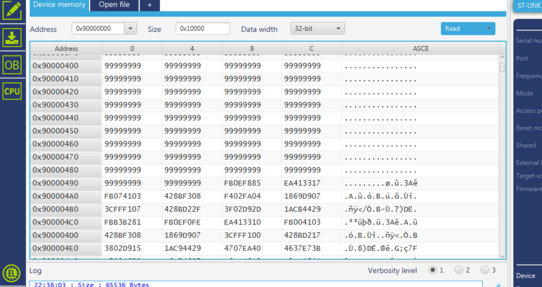
Task: Open the Erasing & Programming download icon
Action: click(12, 37)
